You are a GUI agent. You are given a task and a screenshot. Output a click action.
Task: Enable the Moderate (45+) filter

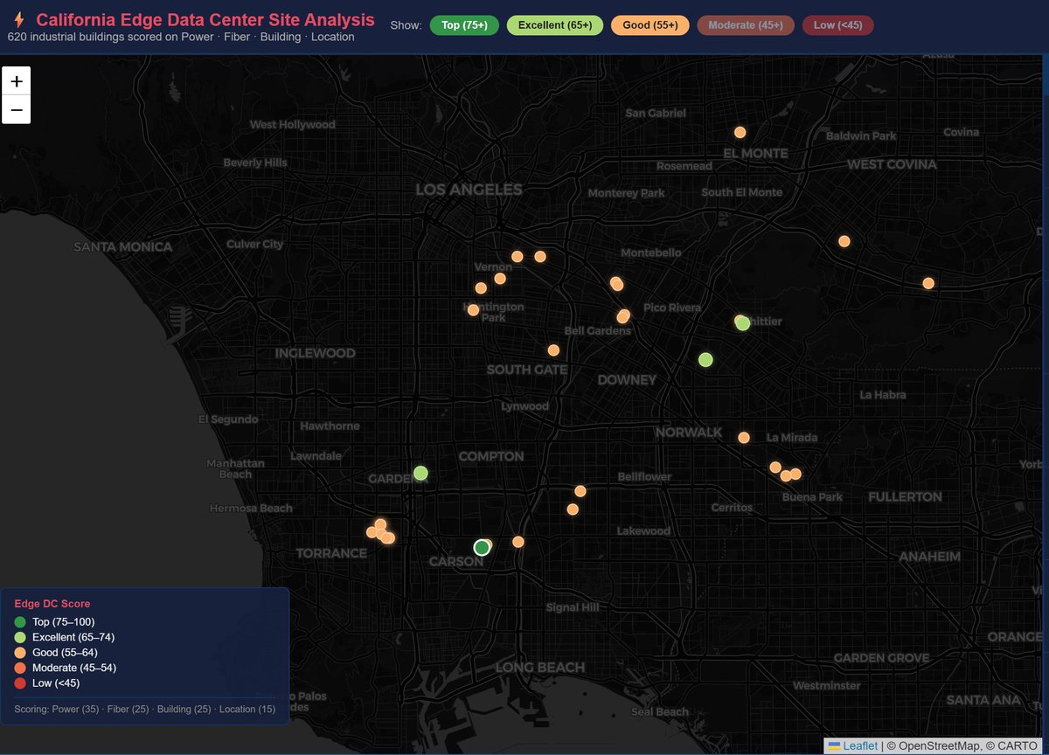(746, 25)
